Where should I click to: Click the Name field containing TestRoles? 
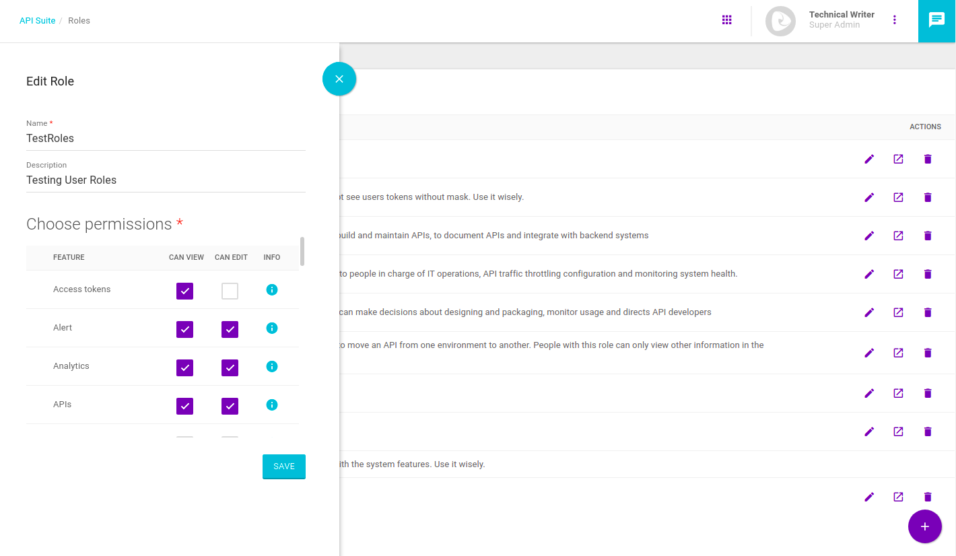166,139
